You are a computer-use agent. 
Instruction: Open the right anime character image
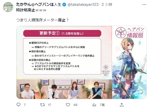click(129, 62)
